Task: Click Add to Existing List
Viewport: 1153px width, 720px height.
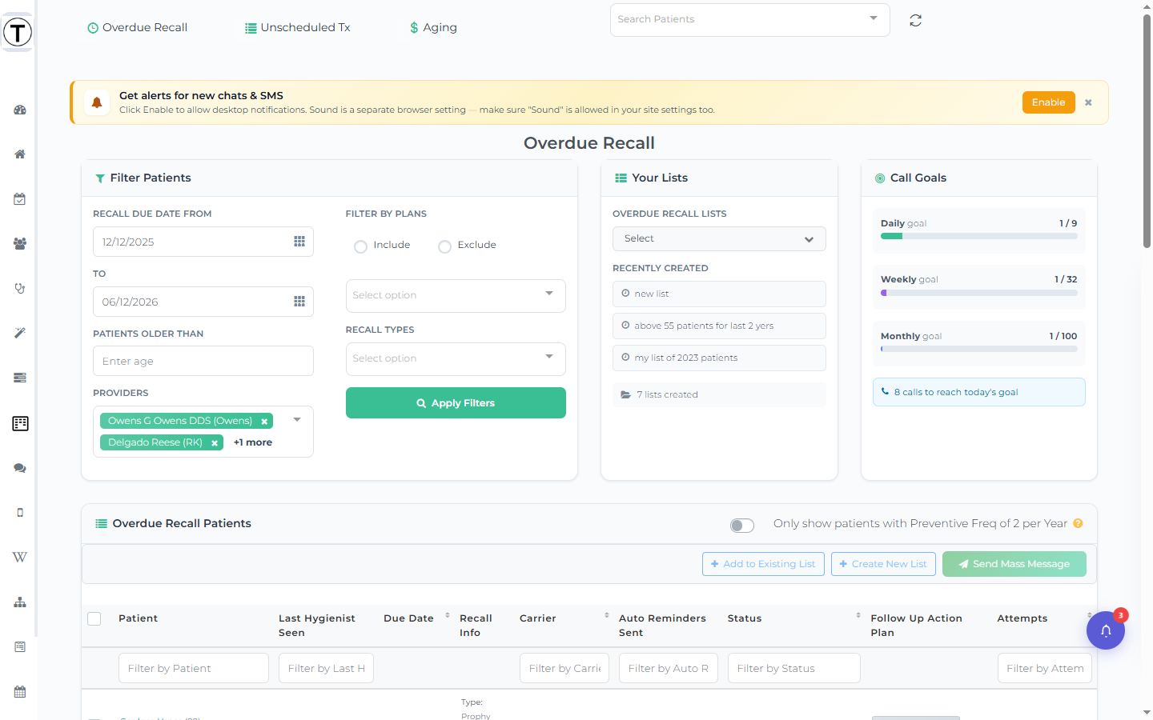Action: (763, 564)
